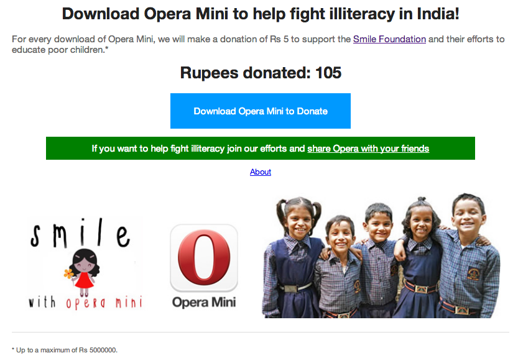The width and height of the screenshot is (518, 358).
Task: Click the red Opera O logo icon
Action: pyautogui.click(x=204, y=257)
